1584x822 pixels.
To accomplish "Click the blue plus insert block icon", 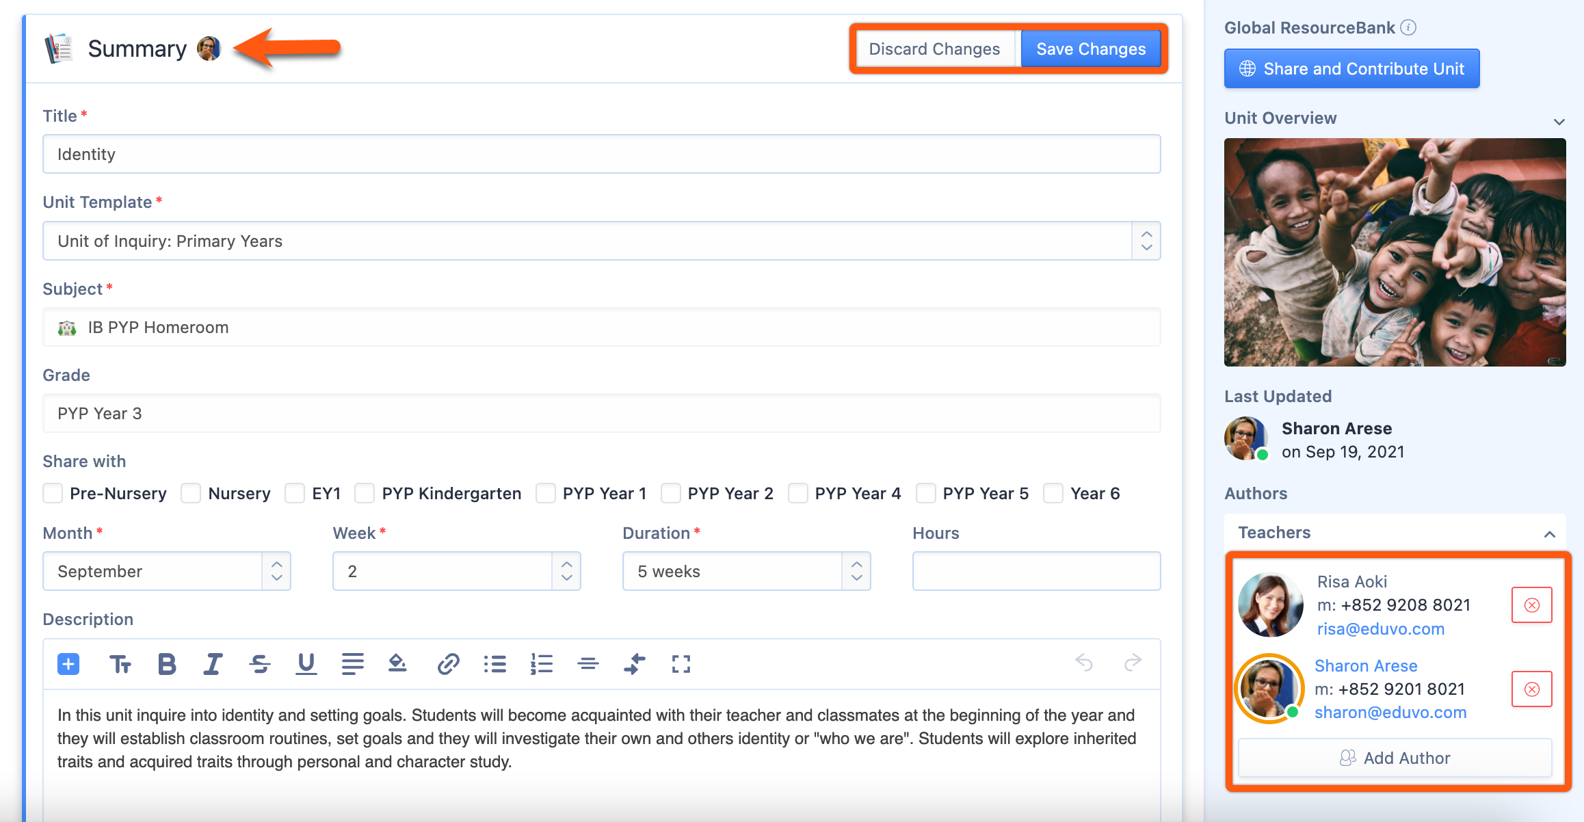I will tap(68, 664).
